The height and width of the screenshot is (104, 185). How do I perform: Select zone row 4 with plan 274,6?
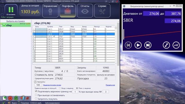74,37
